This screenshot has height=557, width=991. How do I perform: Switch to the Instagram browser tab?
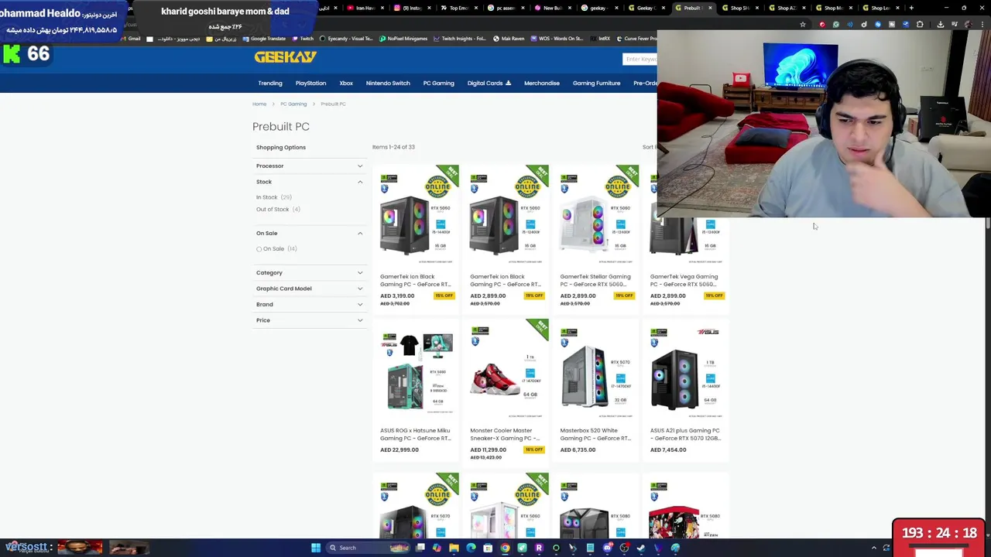click(x=410, y=8)
